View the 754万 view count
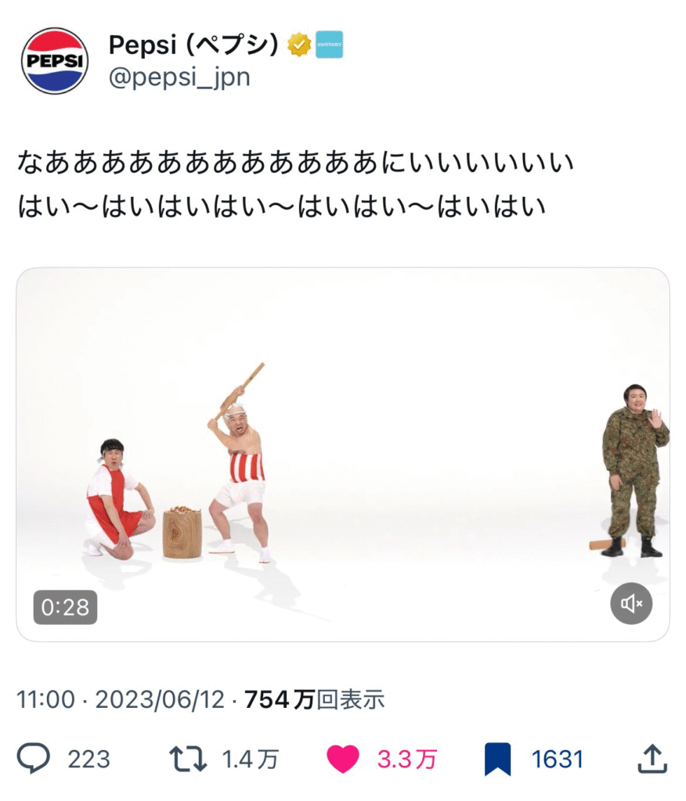 315,699
